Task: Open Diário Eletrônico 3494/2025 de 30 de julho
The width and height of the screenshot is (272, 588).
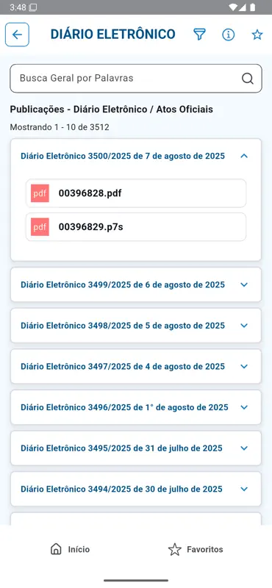Action: pyautogui.click(x=136, y=489)
